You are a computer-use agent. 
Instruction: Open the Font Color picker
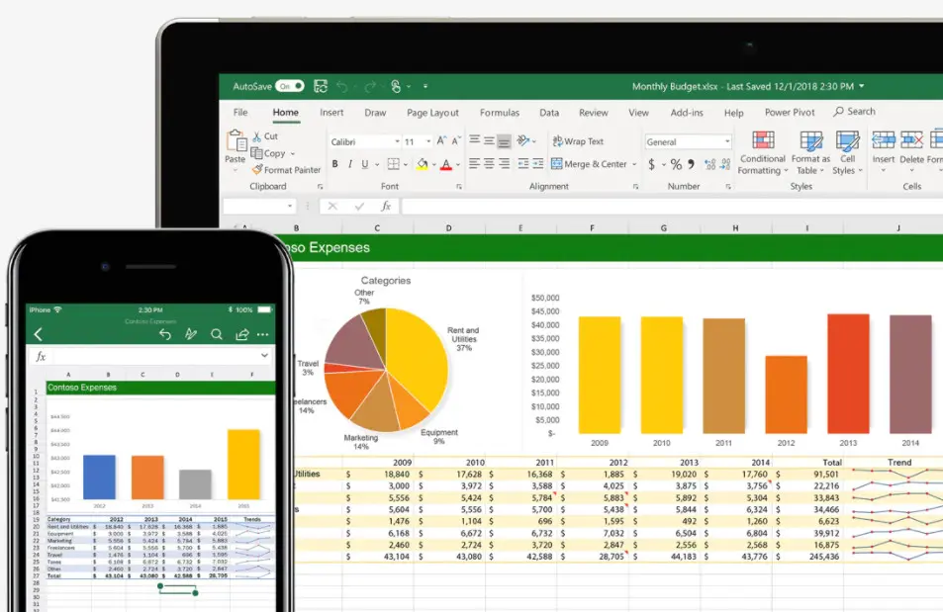click(446, 165)
